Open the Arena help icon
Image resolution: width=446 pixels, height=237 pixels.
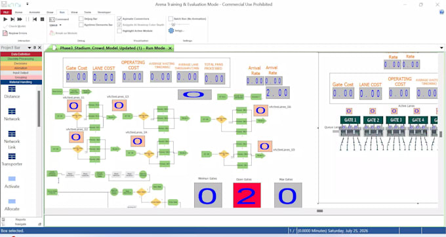[441, 12]
